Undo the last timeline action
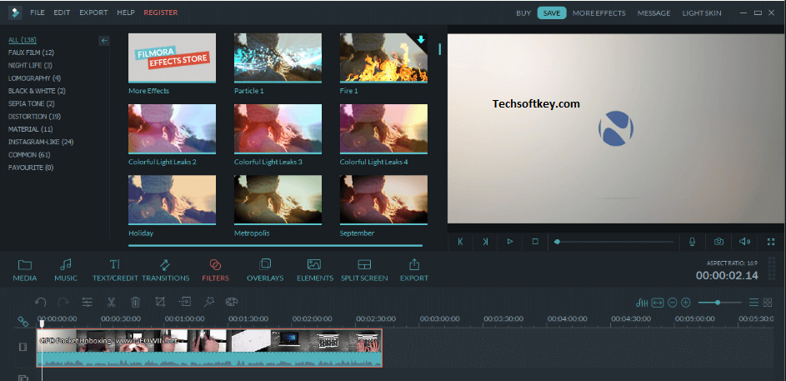Image resolution: width=786 pixels, height=381 pixels. pos(41,302)
